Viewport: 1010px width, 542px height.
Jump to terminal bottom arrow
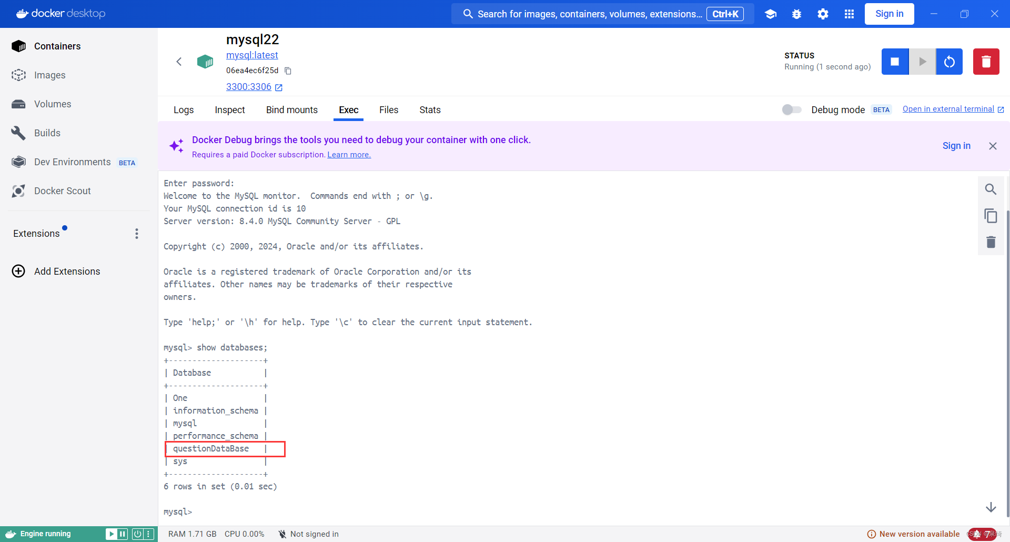pyautogui.click(x=991, y=507)
